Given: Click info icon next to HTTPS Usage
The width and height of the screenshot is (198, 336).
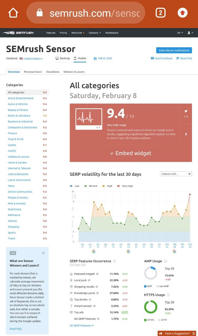Looking at the screenshot, I should 168,295.
